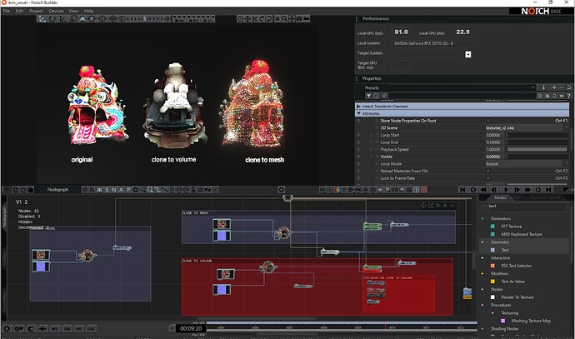
Task: Open the Devices menu
Action: pyautogui.click(x=56, y=11)
